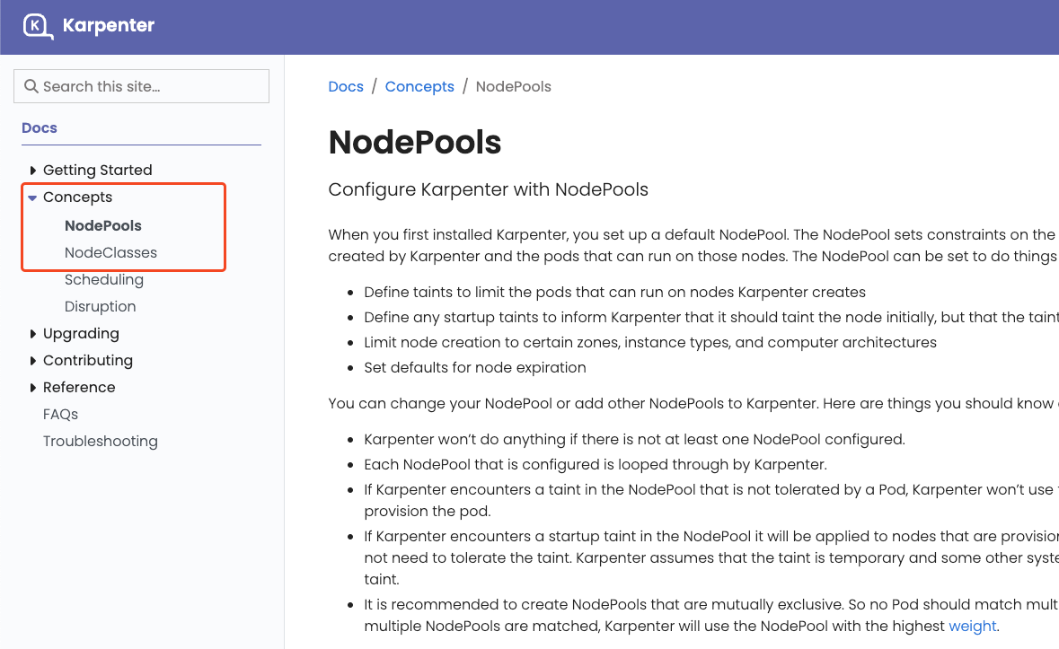Screen dimensions: 1059x649
Task: Open Troubleshooting page from sidebar
Action: point(101,442)
